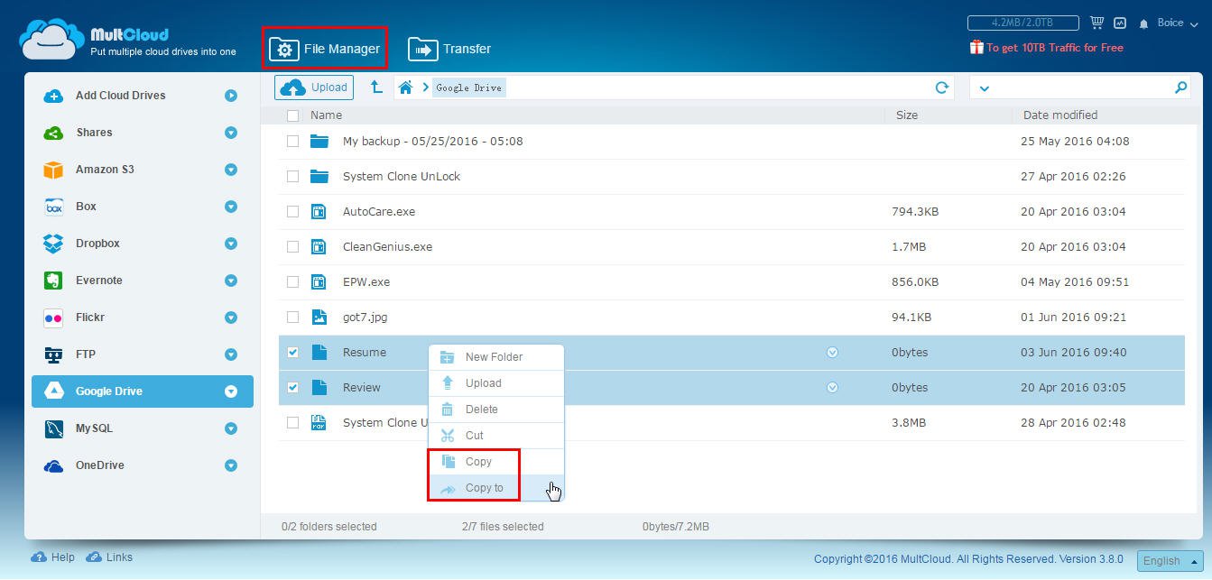This screenshot has height=580, width=1212.
Task: Choose New Folder from context menu
Action: pyautogui.click(x=495, y=356)
